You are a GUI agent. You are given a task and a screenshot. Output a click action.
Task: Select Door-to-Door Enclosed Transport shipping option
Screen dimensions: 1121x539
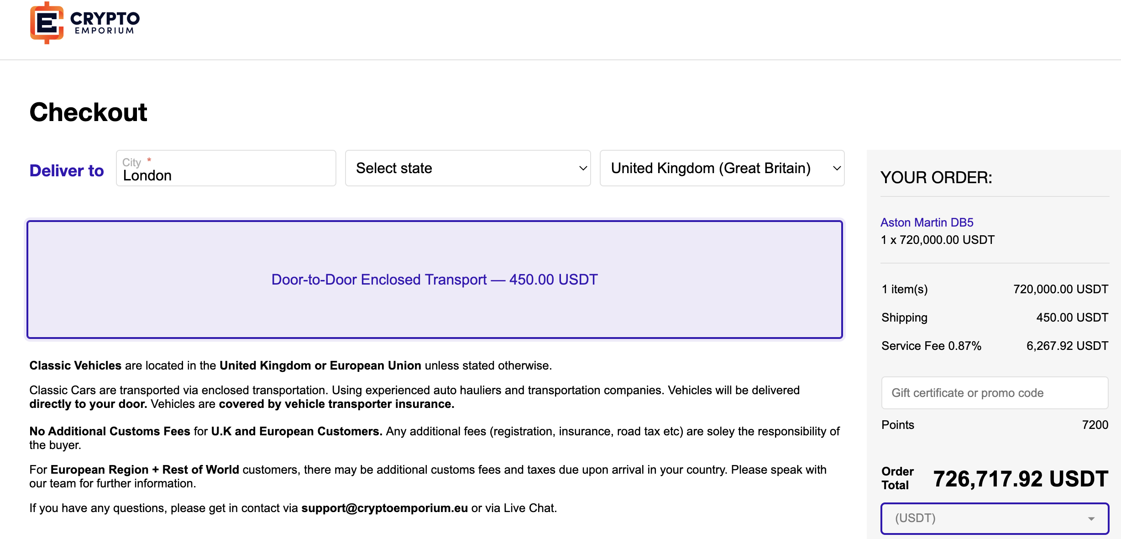coord(435,280)
